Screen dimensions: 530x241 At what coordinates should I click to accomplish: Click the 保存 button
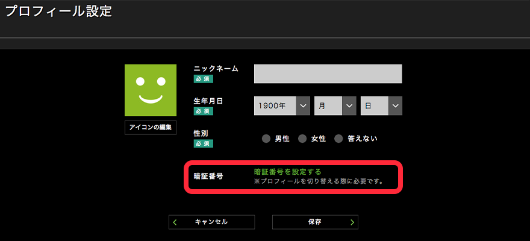(x=315, y=222)
